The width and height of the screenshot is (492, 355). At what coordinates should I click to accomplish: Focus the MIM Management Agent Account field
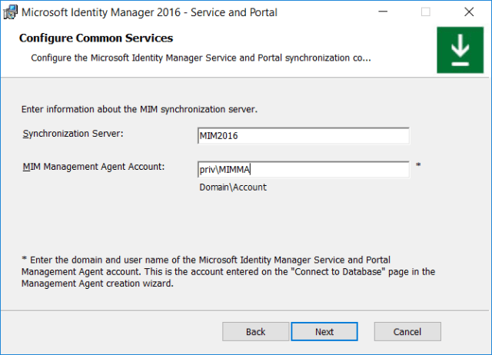(x=303, y=170)
